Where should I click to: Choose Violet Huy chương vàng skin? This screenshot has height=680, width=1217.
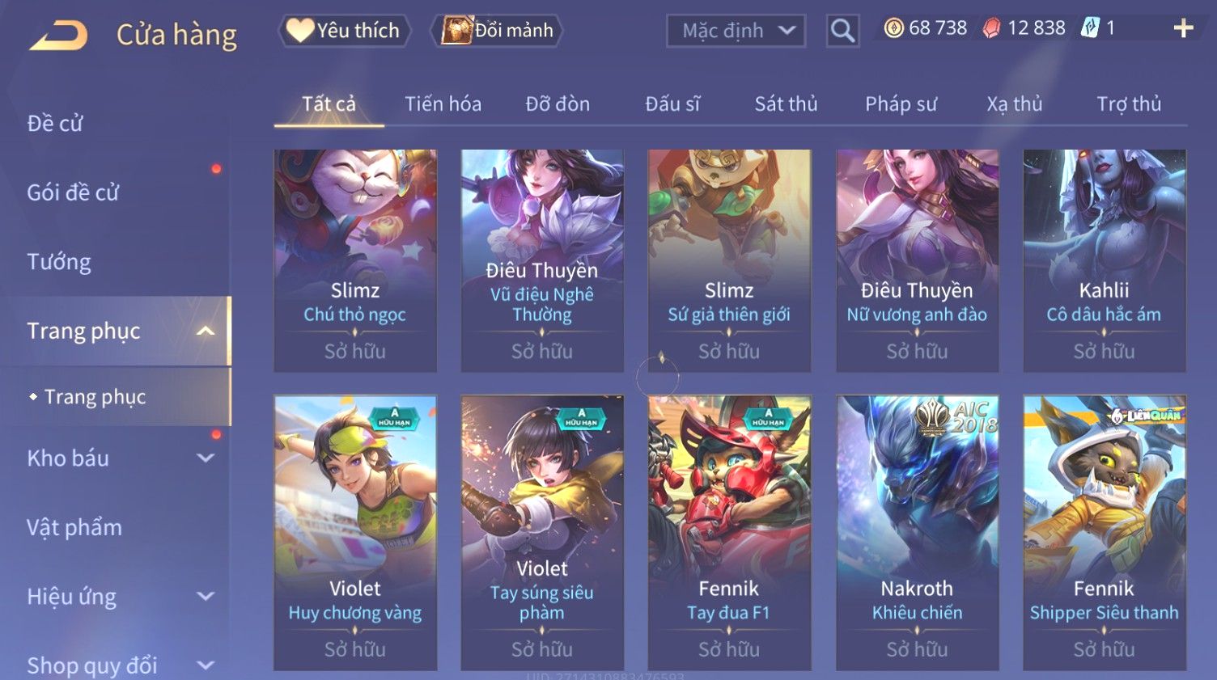(x=355, y=532)
